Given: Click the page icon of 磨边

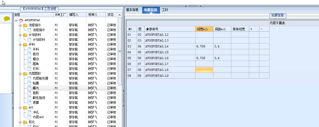Looking at the screenshot, I should click(29, 59).
